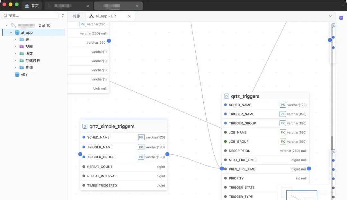Click the D icon of qrtz_simple_triggers table
This screenshot has width=347, height=200.
click(x=85, y=126)
